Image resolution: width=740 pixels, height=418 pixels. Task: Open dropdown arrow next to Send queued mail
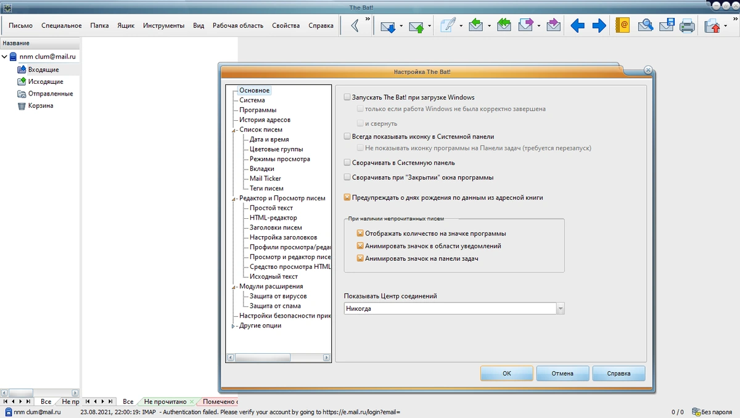(430, 27)
